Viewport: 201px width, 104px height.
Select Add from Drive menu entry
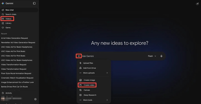[94, 68]
